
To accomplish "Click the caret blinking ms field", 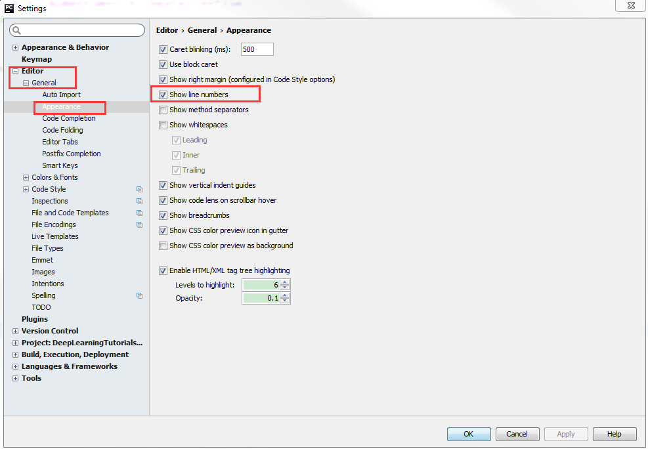I will pos(257,49).
